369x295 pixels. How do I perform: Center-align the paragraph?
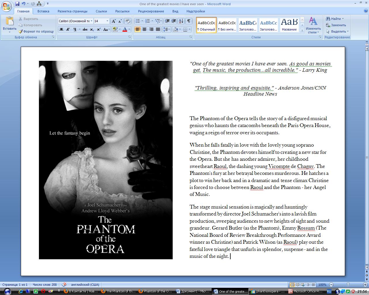(x=144, y=29)
